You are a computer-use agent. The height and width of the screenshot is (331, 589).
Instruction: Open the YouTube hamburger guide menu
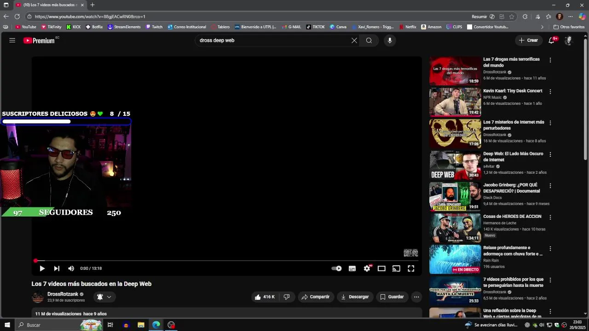tap(12, 40)
